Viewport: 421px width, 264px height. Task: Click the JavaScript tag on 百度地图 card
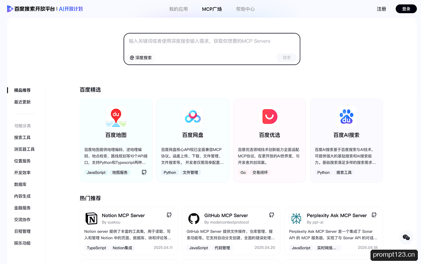pos(96,172)
